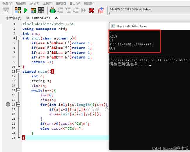
Task: Click the reformat code toolbar icon
Action: (6, 10)
